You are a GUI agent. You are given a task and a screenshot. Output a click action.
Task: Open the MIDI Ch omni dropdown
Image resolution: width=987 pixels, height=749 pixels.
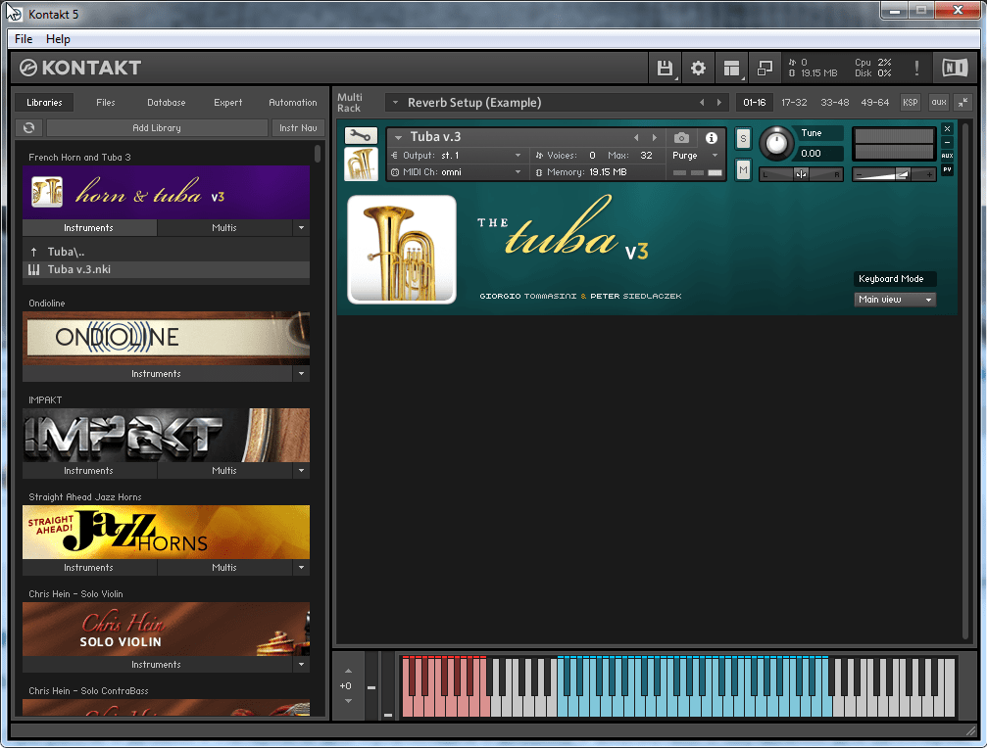click(x=457, y=171)
